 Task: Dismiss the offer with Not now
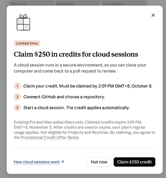(x=99, y=162)
